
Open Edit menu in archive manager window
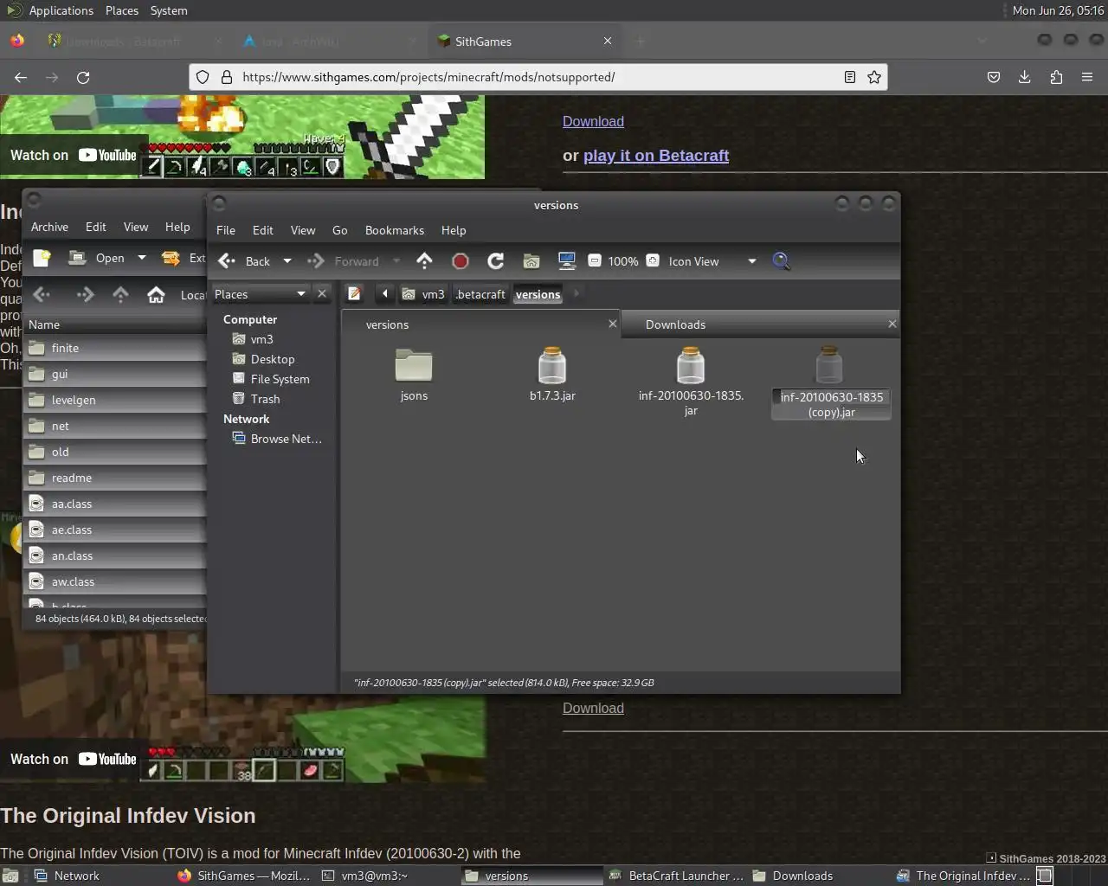tap(96, 227)
